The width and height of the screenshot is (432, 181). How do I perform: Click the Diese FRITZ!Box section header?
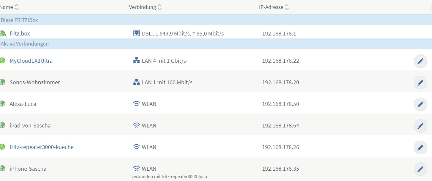click(19, 20)
